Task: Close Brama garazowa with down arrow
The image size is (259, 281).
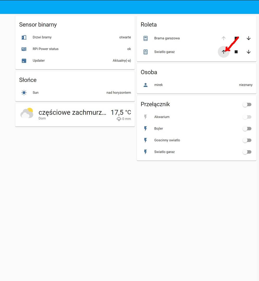Action: pos(249,38)
